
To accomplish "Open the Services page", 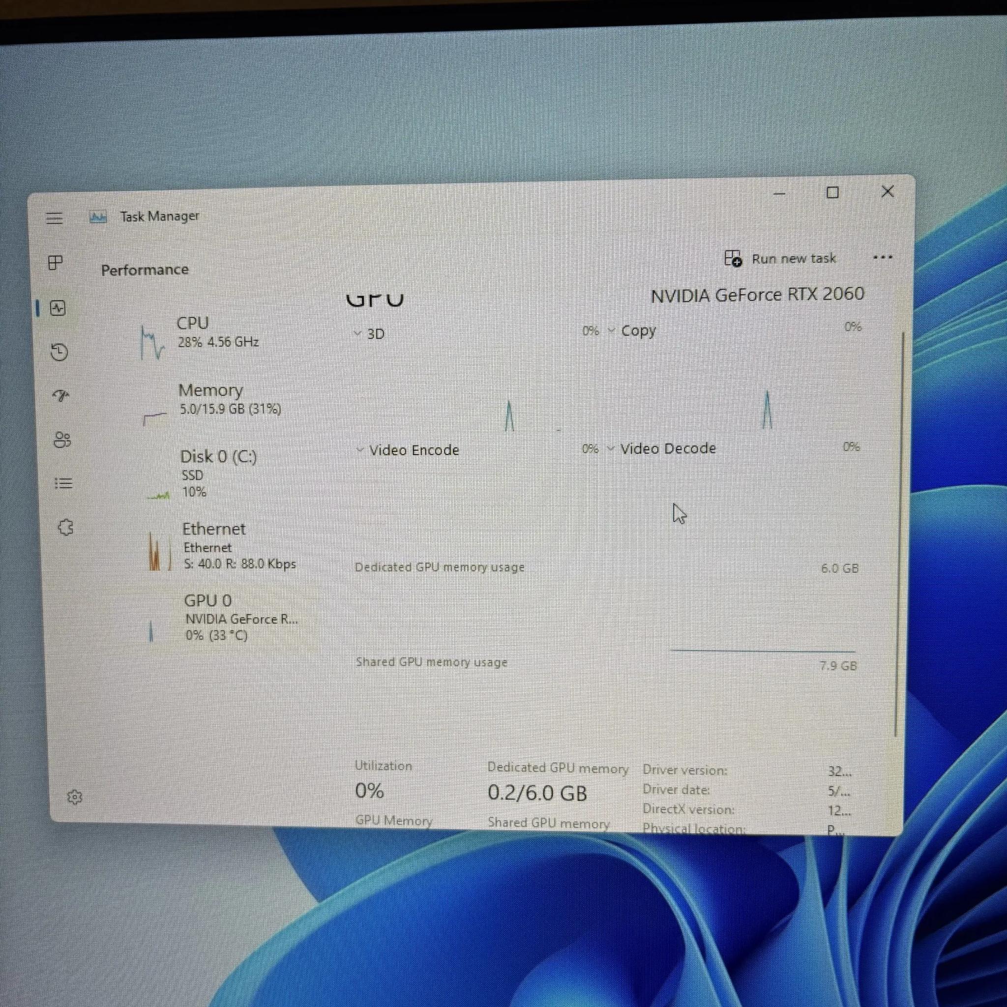I will (x=66, y=528).
